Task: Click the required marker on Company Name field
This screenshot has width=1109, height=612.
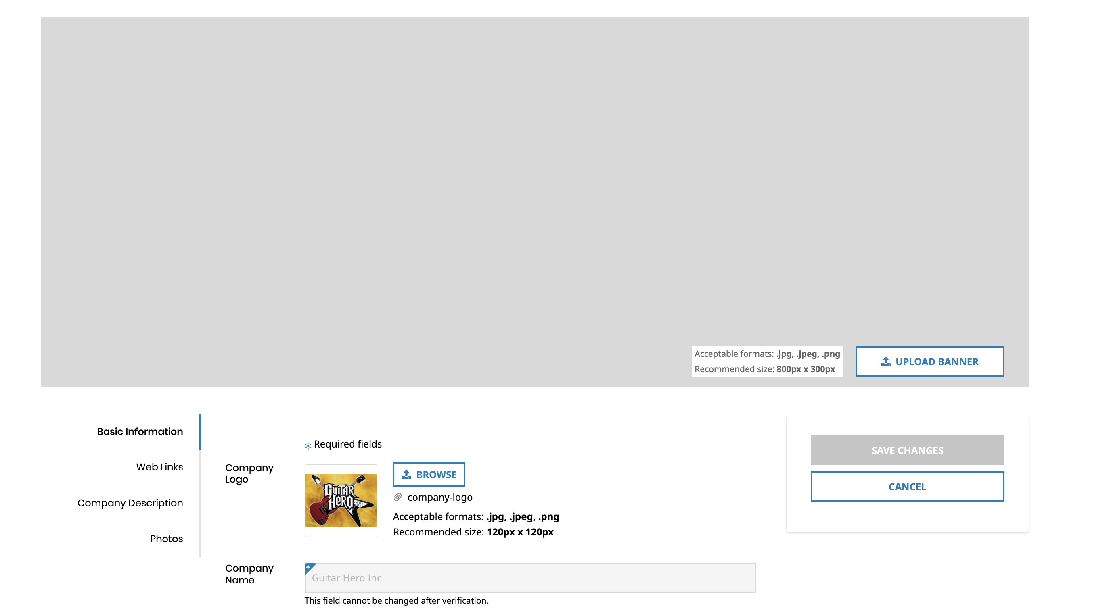Action: pos(309,567)
